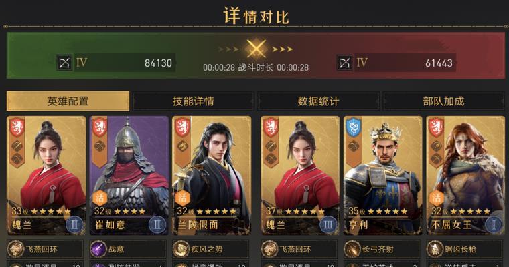Click the 锯齿长枪 skill icon
This screenshot has height=267, width=509.
pyautogui.click(x=435, y=249)
